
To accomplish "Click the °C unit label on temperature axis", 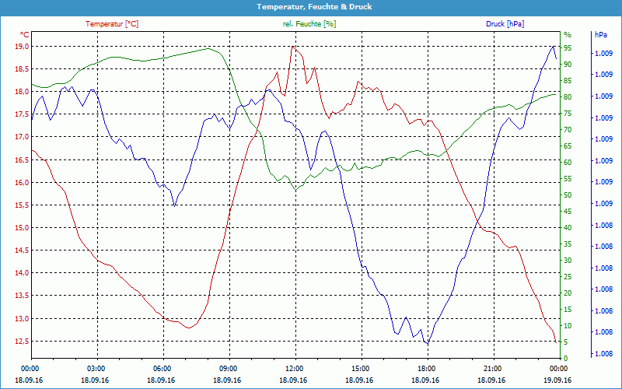I will click(24, 35).
